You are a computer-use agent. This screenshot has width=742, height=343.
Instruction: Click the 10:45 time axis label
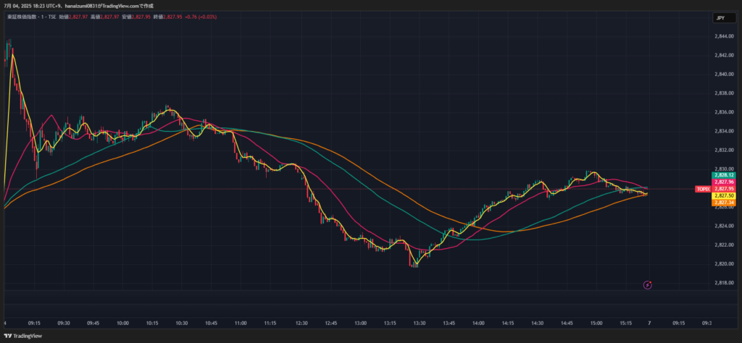click(212, 323)
